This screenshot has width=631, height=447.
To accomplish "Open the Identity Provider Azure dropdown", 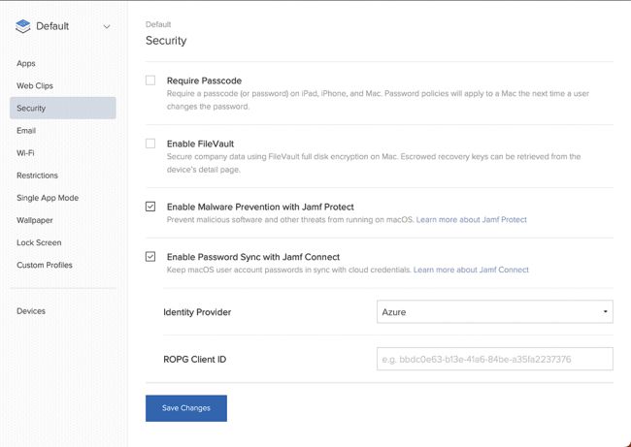I will pyautogui.click(x=495, y=311).
